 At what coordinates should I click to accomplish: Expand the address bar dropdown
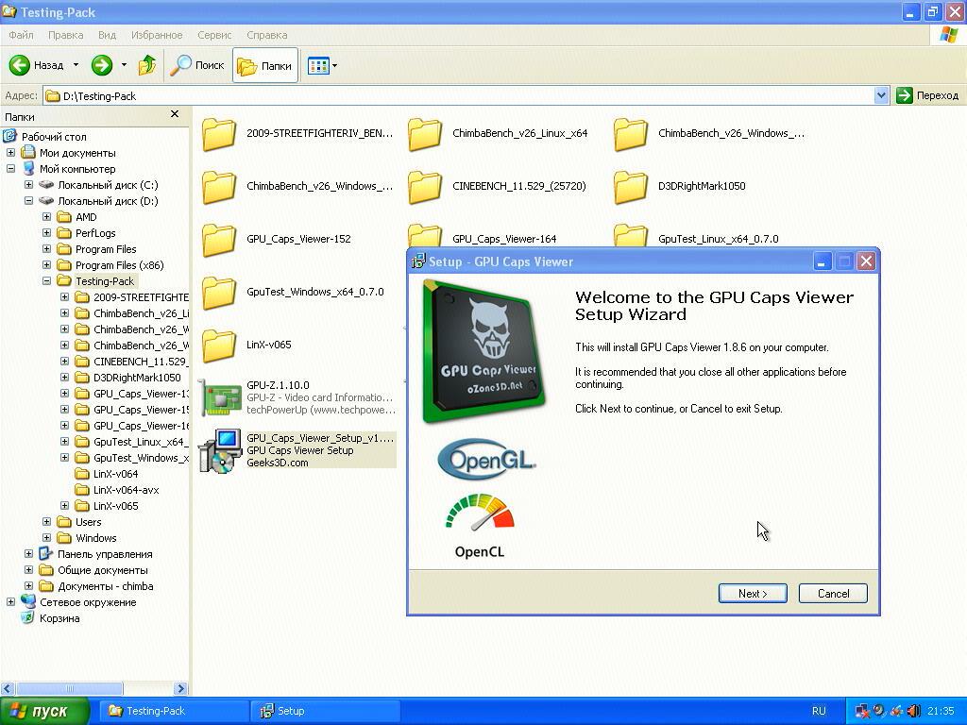pyautogui.click(x=881, y=95)
